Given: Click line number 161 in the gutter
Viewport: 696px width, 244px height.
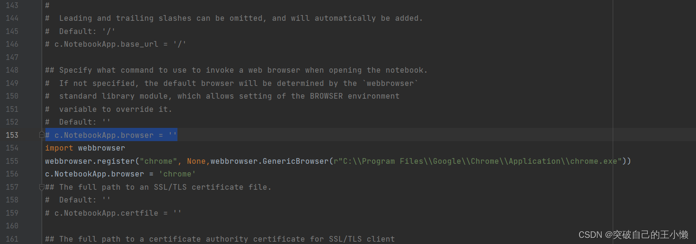Looking at the screenshot, I should tap(12, 239).
